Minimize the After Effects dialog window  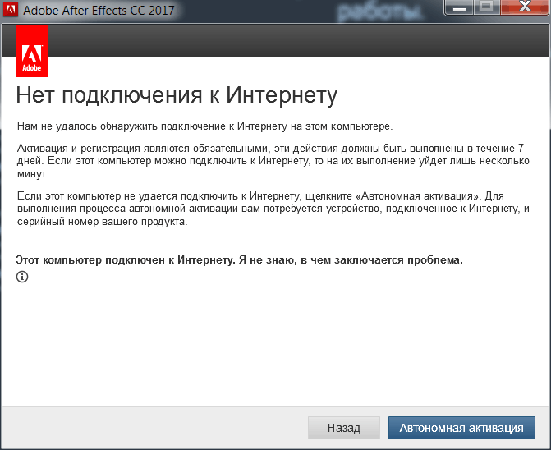tap(459, 7)
